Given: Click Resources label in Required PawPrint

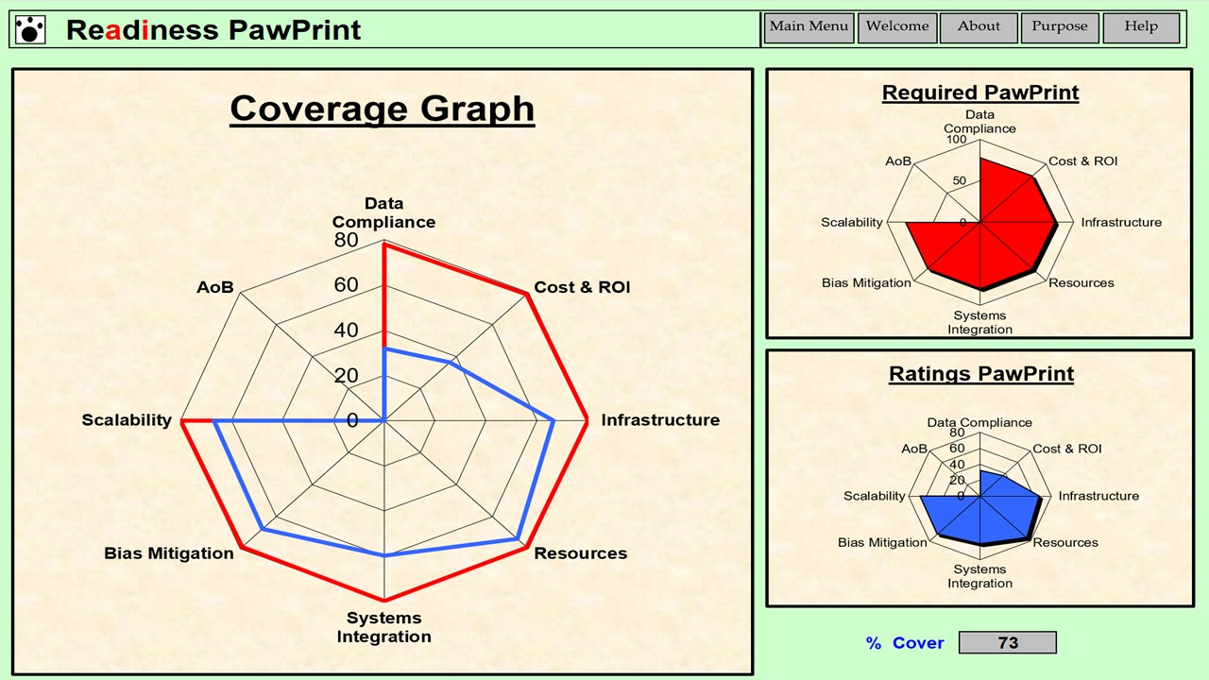Looking at the screenshot, I should tap(1081, 283).
